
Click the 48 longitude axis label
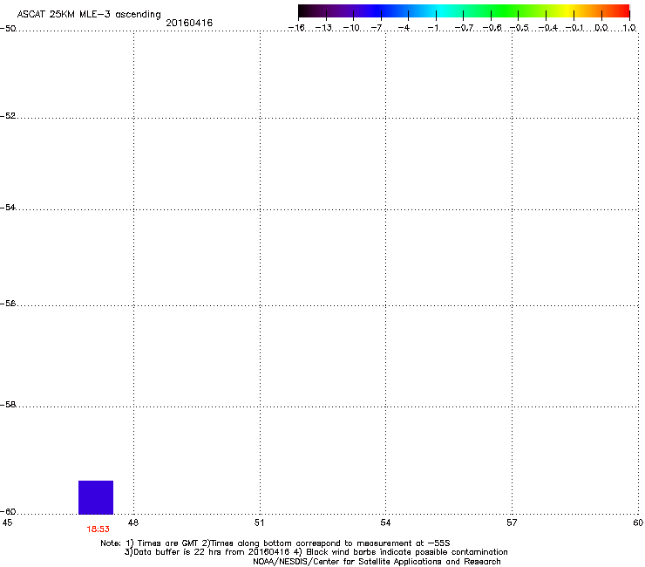pyautogui.click(x=133, y=523)
